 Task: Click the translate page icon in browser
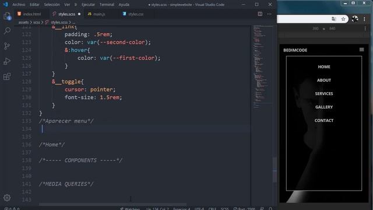pos(334,19)
